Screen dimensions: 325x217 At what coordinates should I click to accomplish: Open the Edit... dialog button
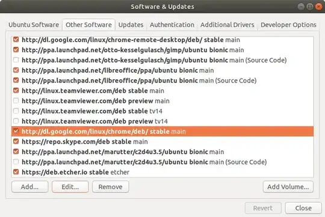coord(70,187)
